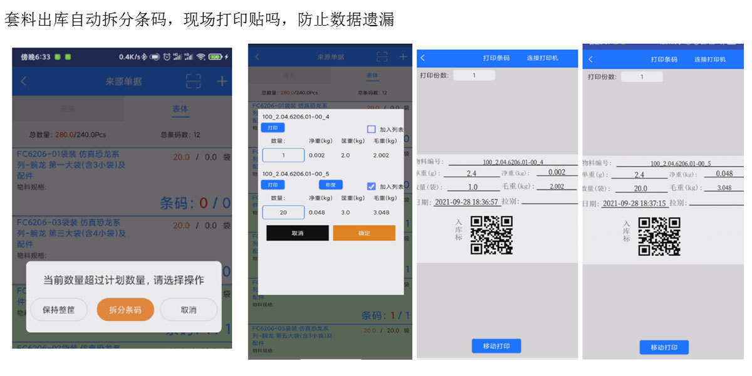
Task: Choose the orange 拆分条码 button
Action: pos(125,310)
